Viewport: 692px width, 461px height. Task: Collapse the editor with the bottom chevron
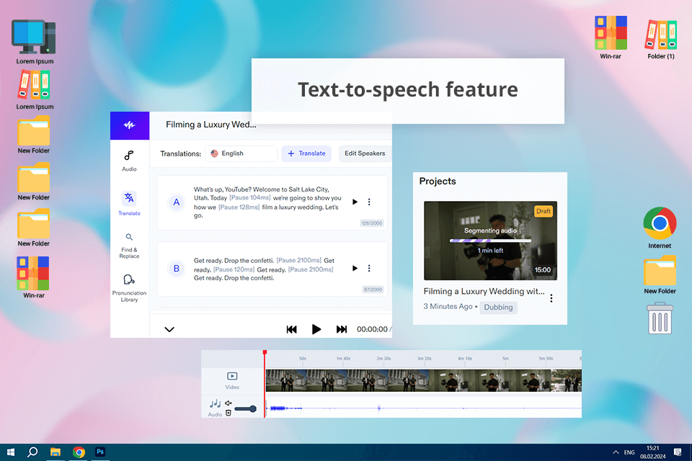(169, 329)
